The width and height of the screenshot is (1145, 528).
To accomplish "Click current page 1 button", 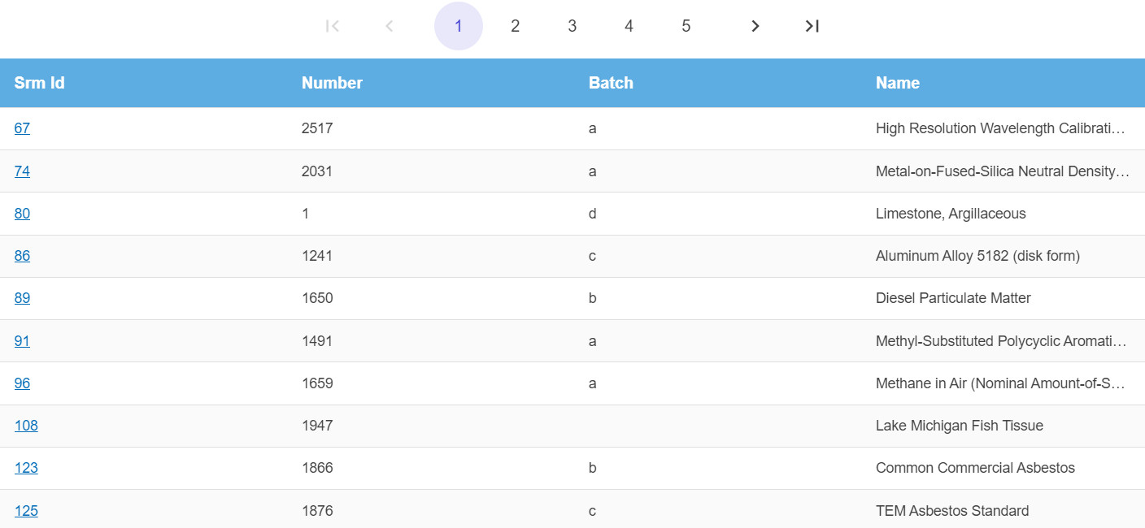I will coord(458,26).
